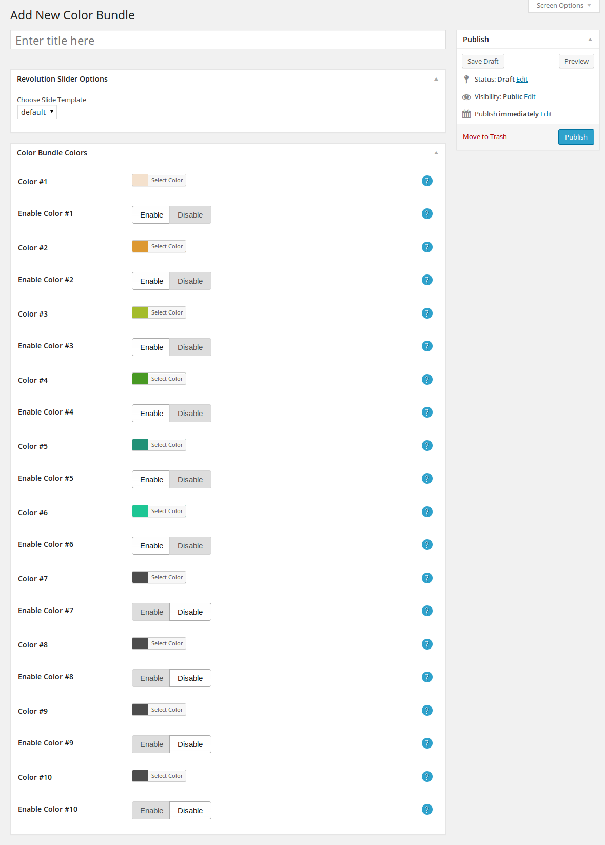This screenshot has height=845, width=605.
Task: Click Save Draft button
Action: [x=483, y=61]
